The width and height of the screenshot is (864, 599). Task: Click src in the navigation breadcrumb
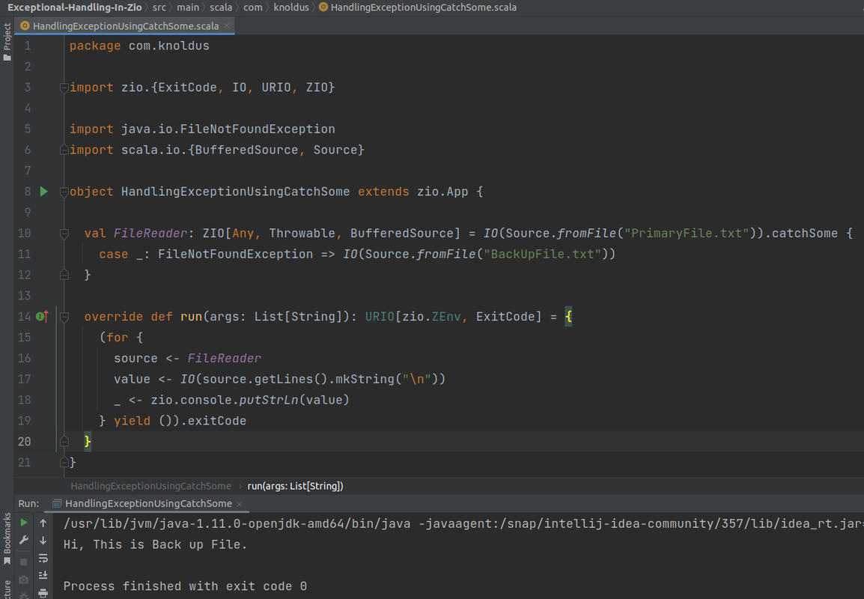pyautogui.click(x=159, y=7)
